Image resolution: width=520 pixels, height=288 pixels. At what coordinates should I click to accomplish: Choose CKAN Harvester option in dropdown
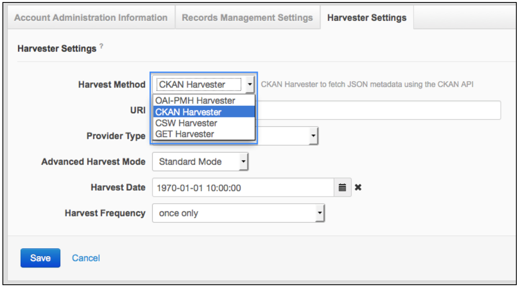coord(188,112)
